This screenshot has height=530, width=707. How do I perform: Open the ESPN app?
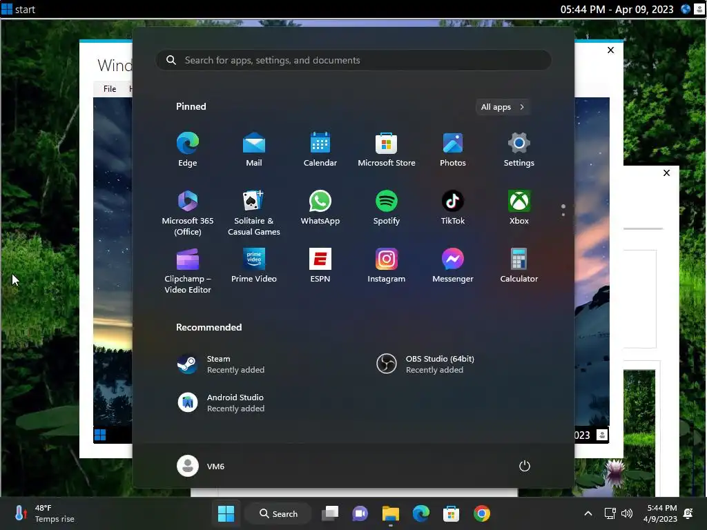point(320,266)
